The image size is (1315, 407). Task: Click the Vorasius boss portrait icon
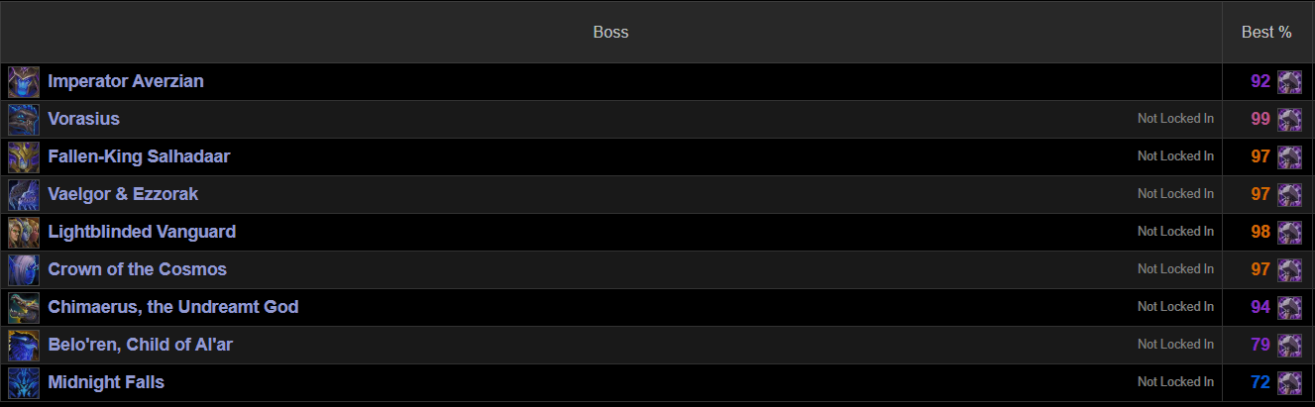pos(24,119)
